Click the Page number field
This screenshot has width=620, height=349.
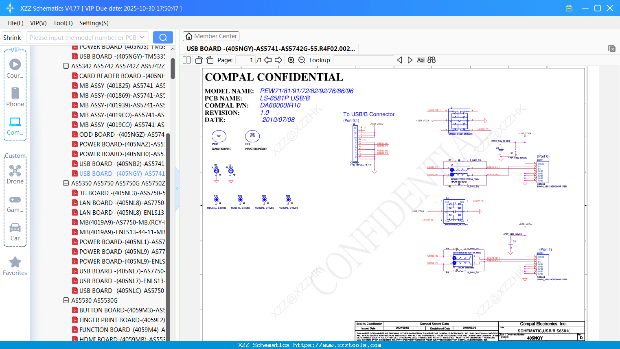pyautogui.click(x=245, y=60)
